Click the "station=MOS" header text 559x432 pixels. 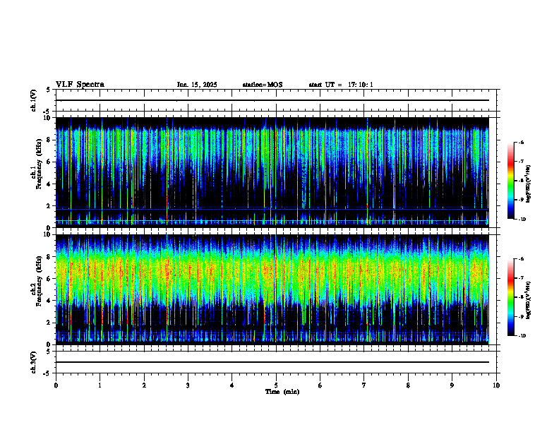[263, 85]
